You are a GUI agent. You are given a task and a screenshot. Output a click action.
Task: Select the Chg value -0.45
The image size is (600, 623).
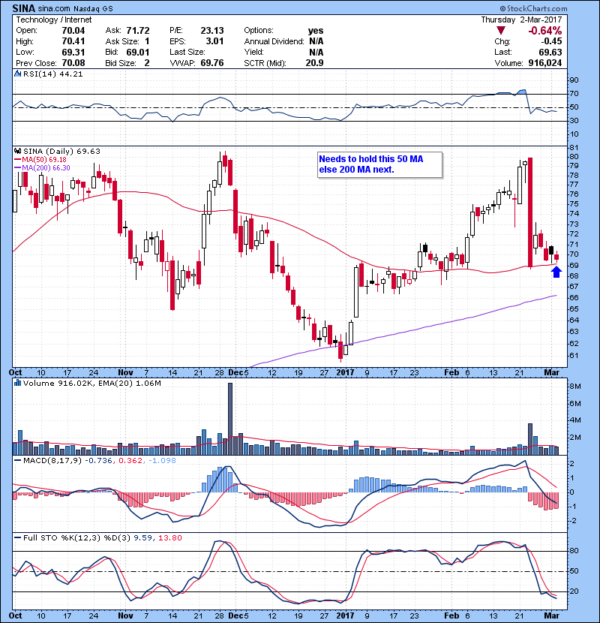(551, 41)
